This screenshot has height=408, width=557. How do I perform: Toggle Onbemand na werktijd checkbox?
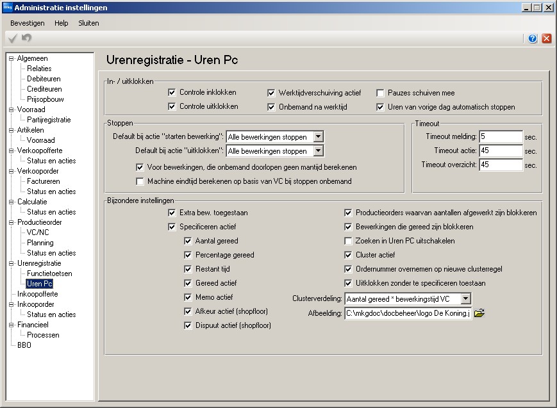271,107
